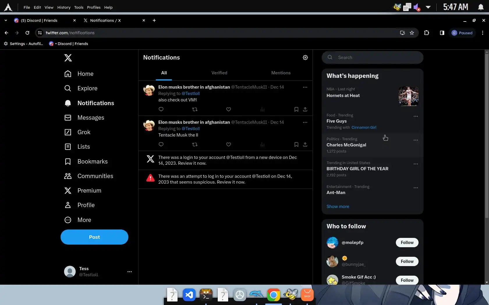
Task: Open the browser Extensions puzzle icon
Action: pos(426,33)
